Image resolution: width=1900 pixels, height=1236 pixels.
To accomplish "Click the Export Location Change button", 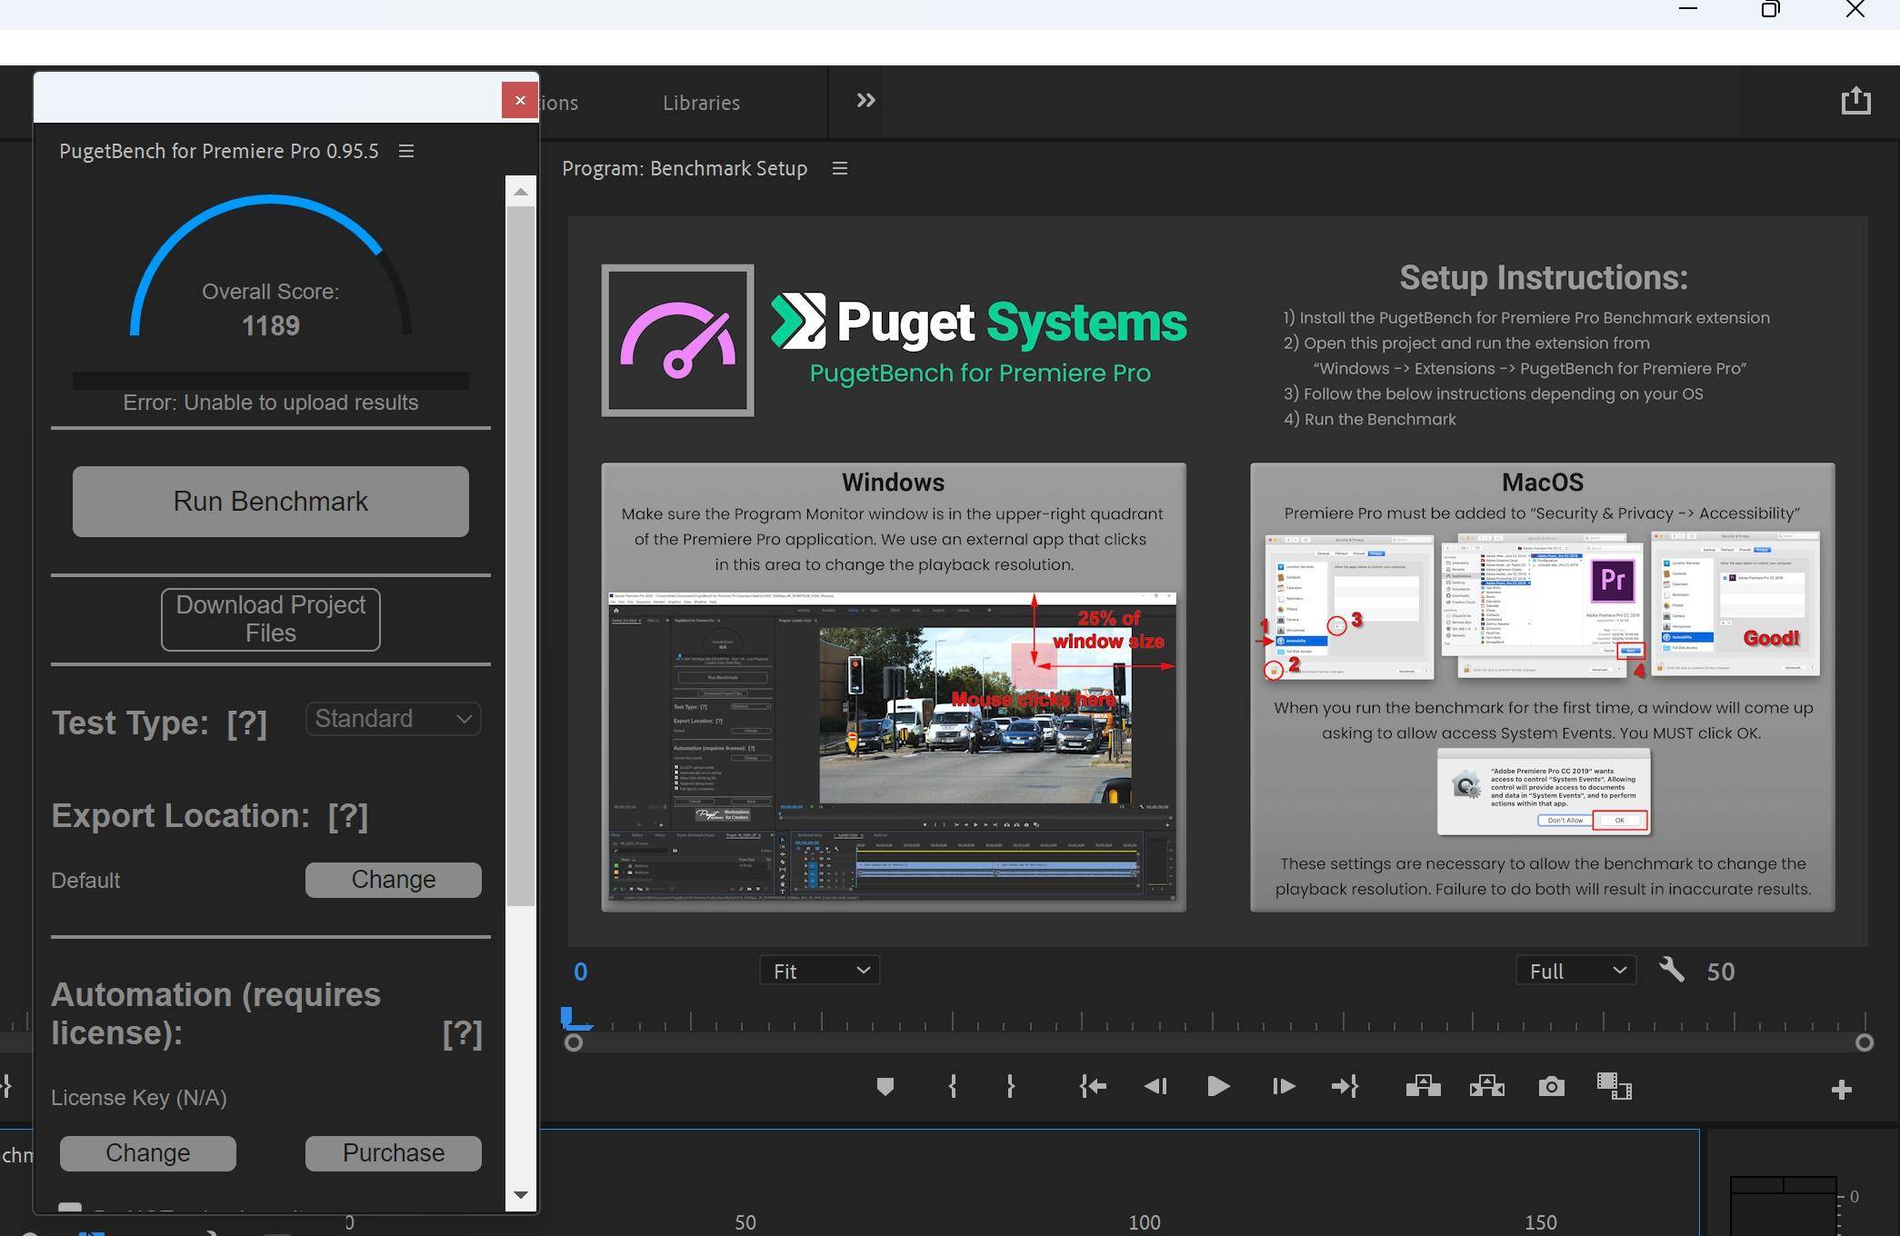I will pos(394,879).
